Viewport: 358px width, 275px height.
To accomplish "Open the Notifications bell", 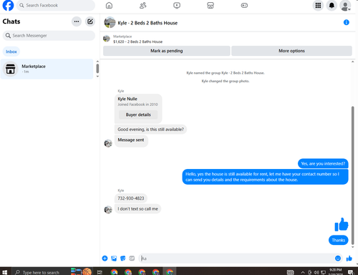I will (332, 6).
